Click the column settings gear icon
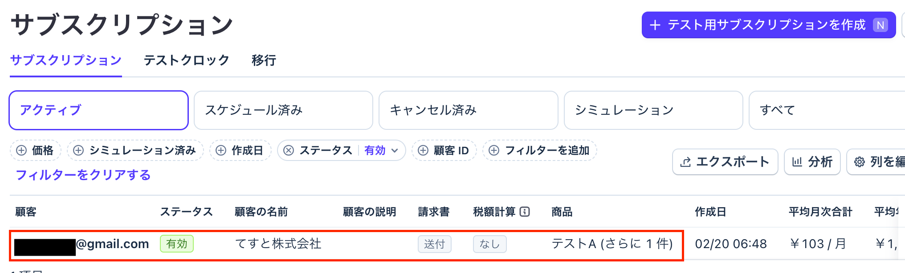Viewport: 905px width, 273px height. click(860, 162)
